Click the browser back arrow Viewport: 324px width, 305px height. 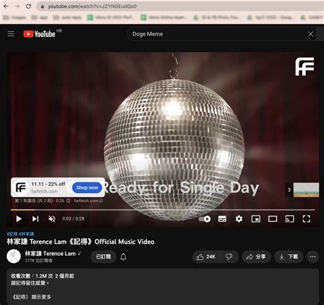click(x=6, y=6)
